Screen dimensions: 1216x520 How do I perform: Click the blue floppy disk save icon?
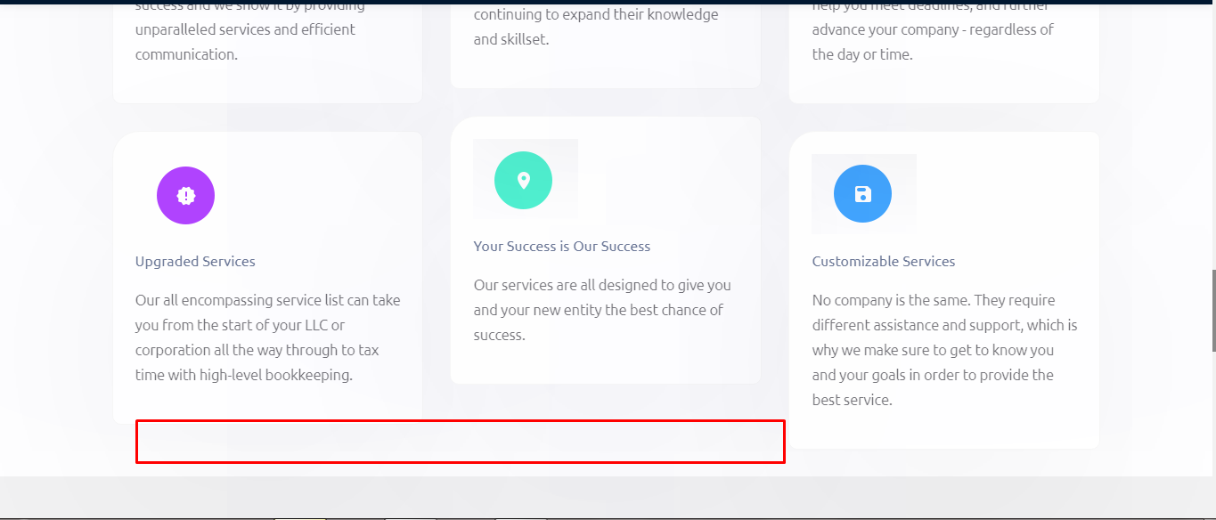coord(862,194)
